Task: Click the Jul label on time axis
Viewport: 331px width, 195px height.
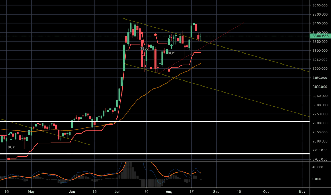Action: (117, 191)
